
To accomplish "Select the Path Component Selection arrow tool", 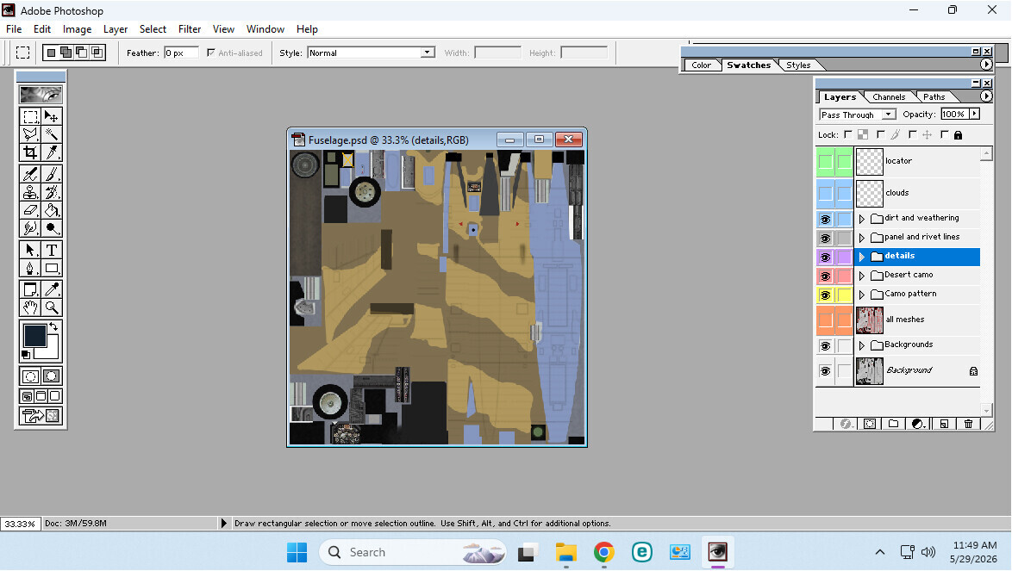I will (30, 250).
